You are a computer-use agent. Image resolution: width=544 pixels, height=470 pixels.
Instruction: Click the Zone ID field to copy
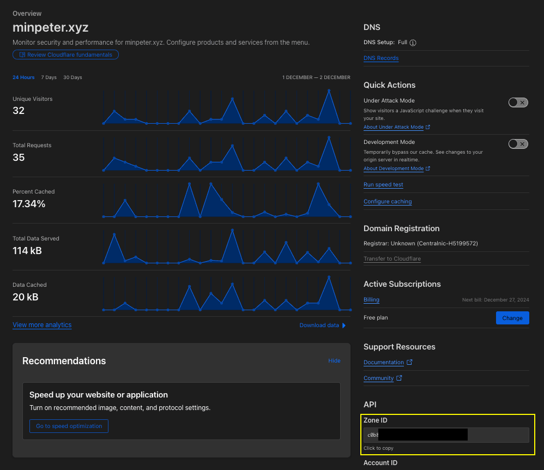point(446,435)
